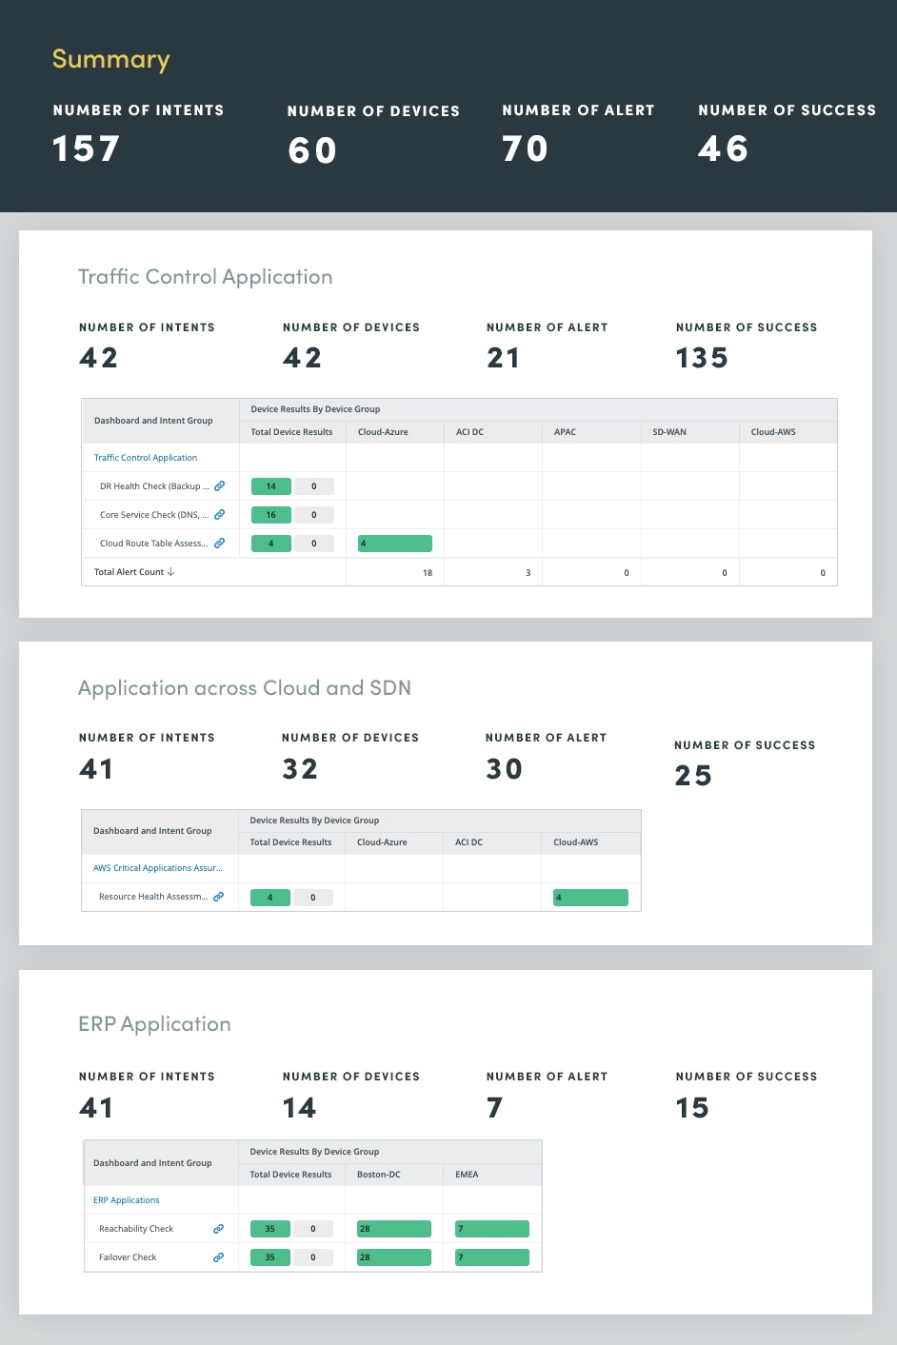Select EMEA column header in ERP table

coord(467,1175)
